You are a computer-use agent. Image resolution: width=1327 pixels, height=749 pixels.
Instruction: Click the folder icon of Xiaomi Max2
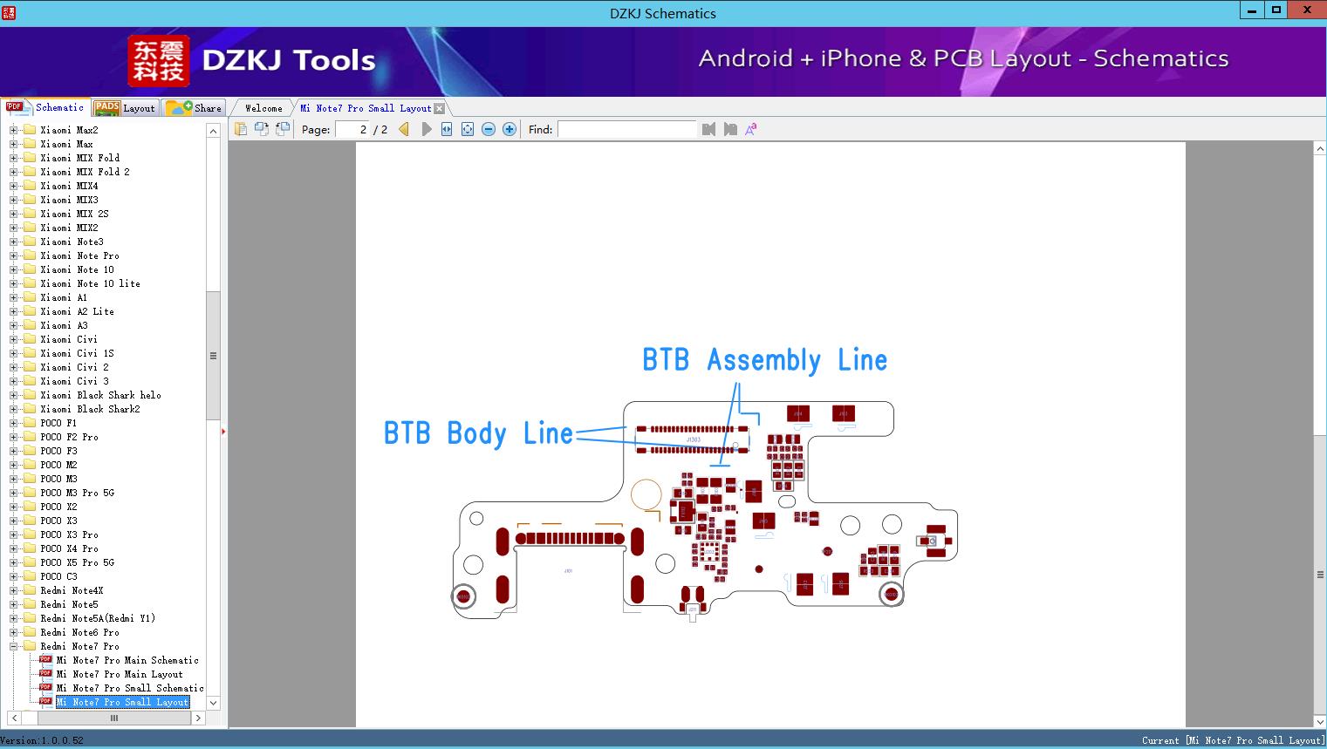point(29,130)
